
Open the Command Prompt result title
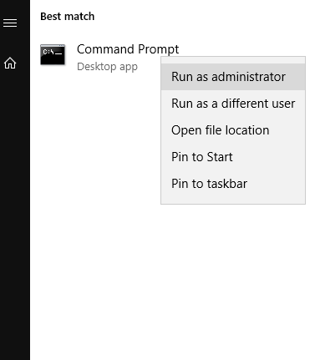coord(128,49)
